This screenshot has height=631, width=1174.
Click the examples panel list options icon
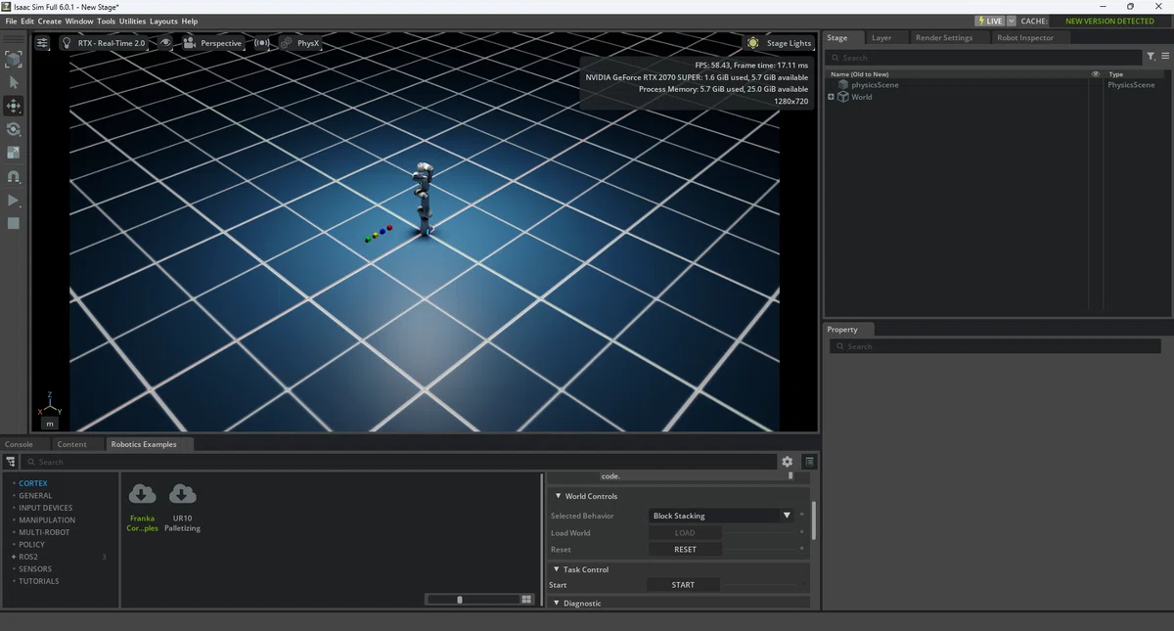[809, 462]
